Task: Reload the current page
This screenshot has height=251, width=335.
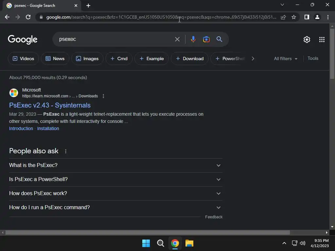Action: click(x=28, y=17)
